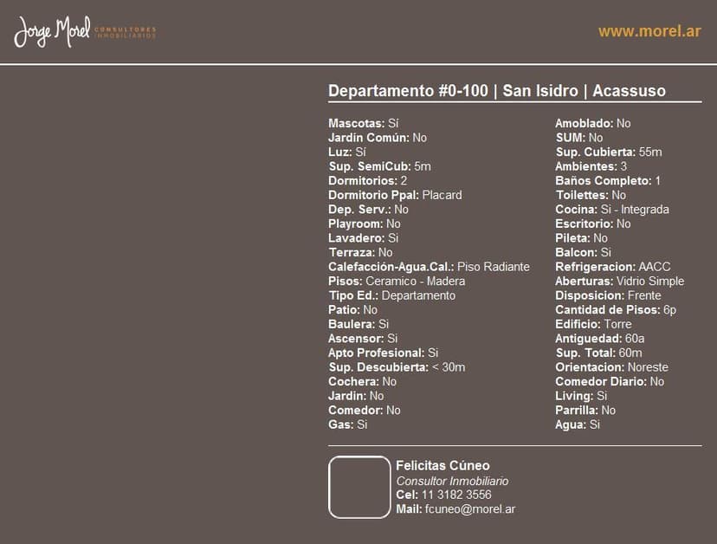717x544 pixels.
Task: Click the Antiguedad 60a row
Action: (x=599, y=338)
